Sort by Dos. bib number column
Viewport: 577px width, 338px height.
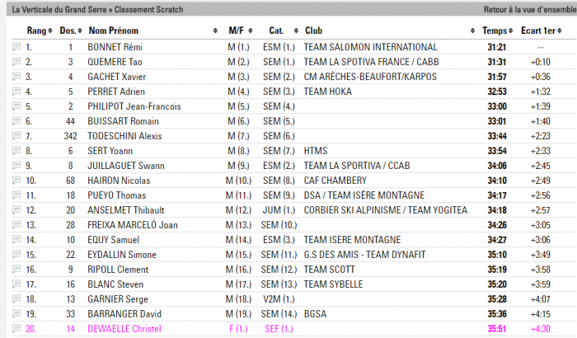[80, 31]
